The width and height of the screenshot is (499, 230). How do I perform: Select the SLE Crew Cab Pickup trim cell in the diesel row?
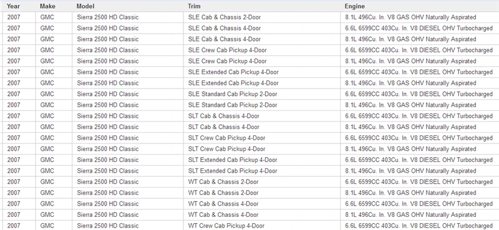tap(262, 50)
